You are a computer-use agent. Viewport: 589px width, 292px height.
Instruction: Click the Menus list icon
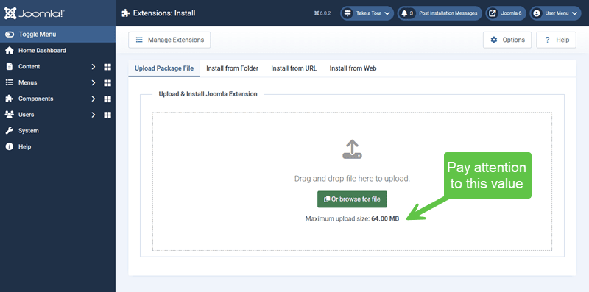10,82
